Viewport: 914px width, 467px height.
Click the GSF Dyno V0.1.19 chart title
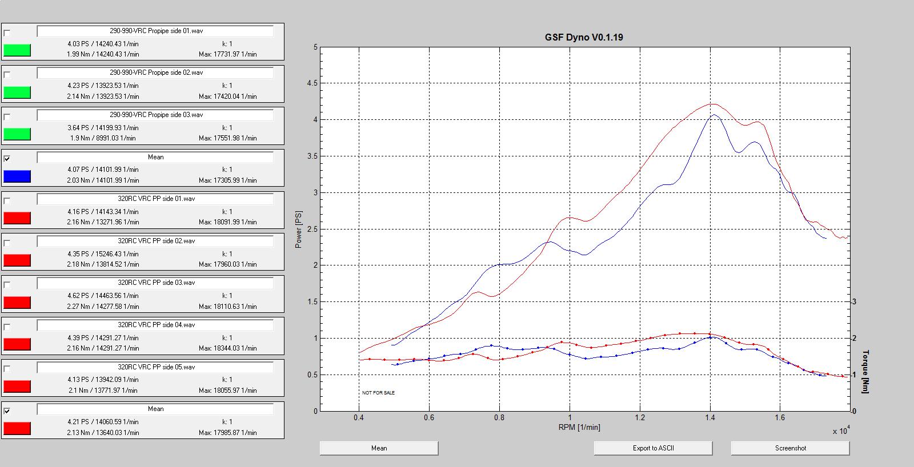coord(583,37)
